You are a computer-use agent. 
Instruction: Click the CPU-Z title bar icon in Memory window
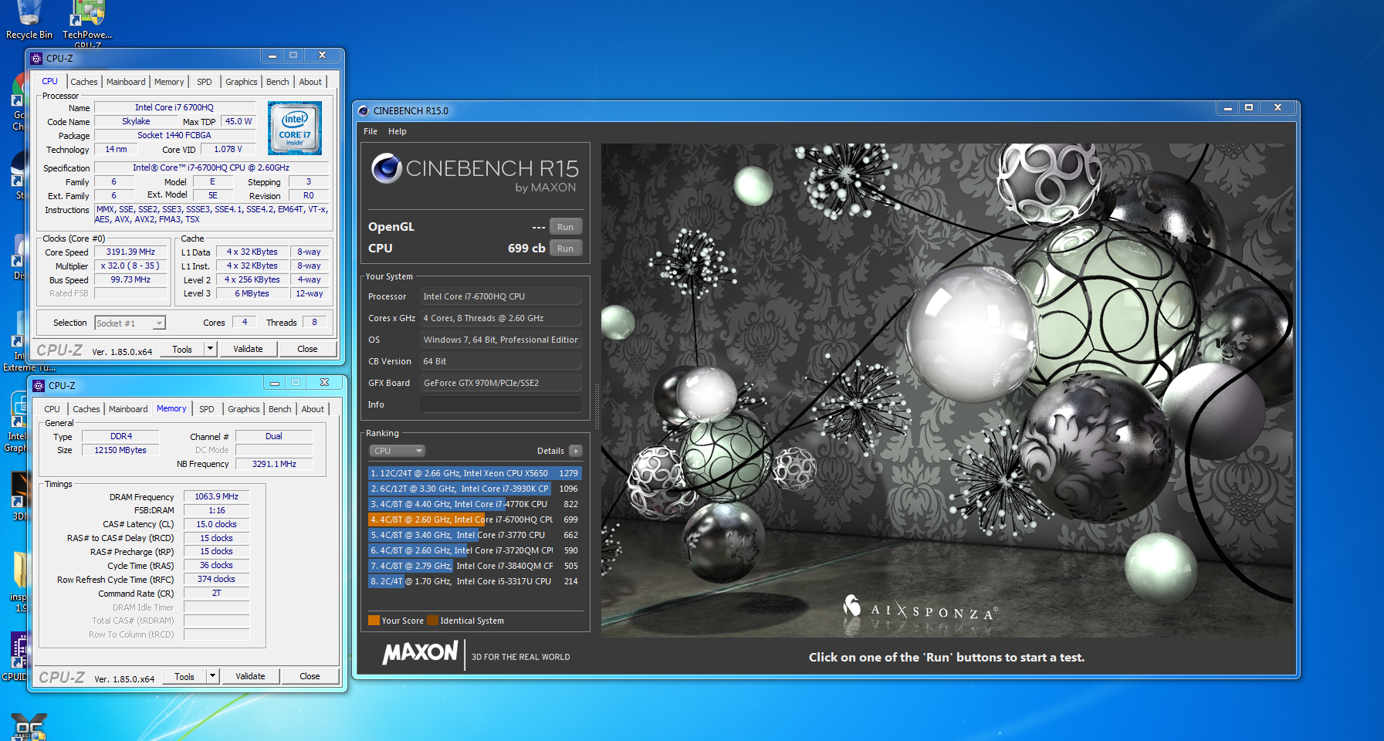pyautogui.click(x=39, y=385)
